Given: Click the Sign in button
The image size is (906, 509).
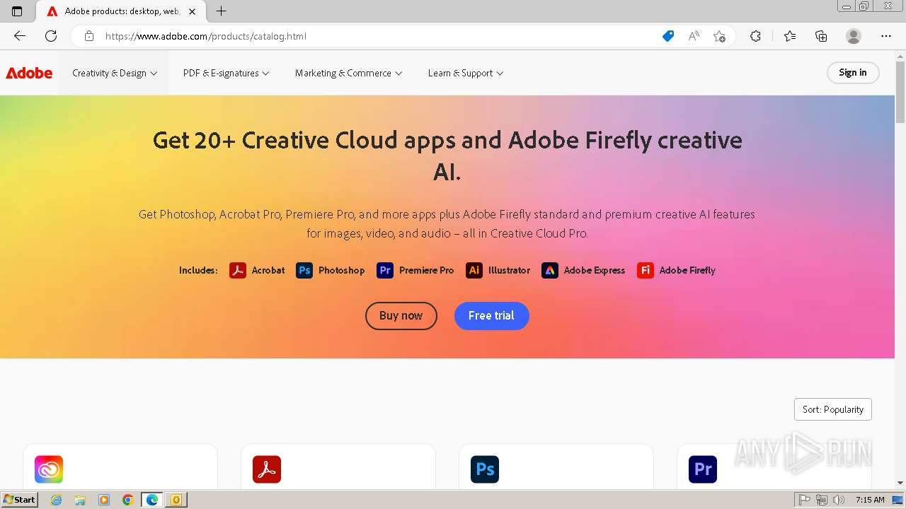Looking at the screenshot, I should point(853,73).
